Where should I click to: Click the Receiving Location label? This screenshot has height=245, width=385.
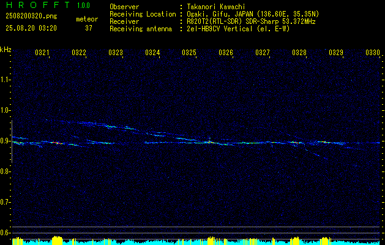tap(143, 14)
